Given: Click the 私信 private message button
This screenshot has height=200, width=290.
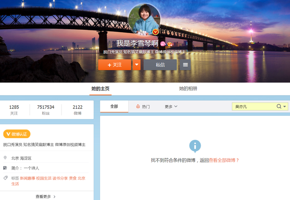Looking at the screenshot, I should point(160,65).
